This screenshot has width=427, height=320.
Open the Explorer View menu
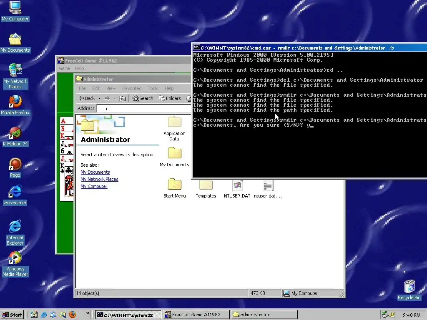tap(111, 88)
